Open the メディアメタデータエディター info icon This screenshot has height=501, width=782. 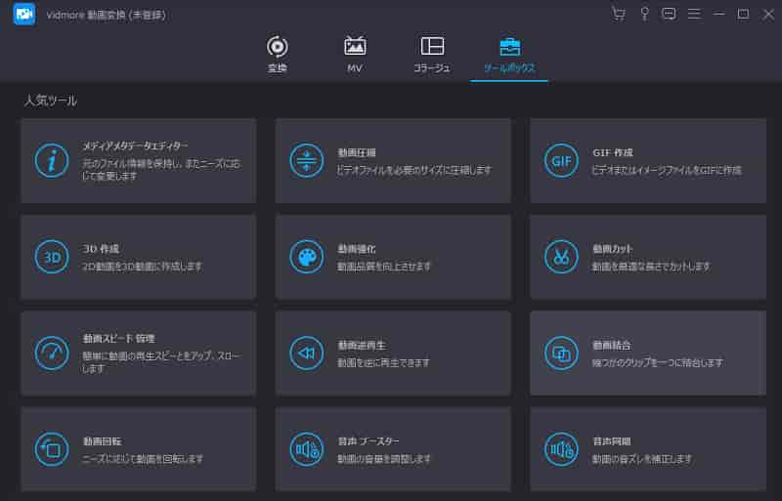click(x=52, y=160)
